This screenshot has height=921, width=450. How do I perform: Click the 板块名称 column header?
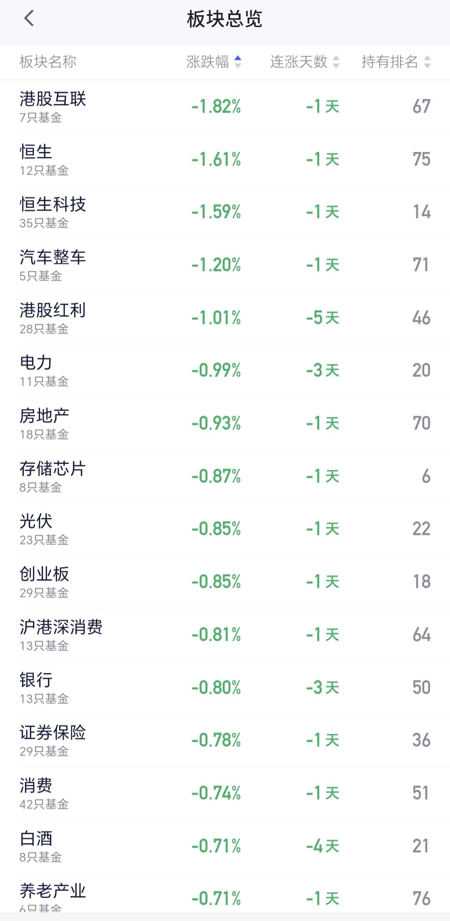(x=48, y=62)
